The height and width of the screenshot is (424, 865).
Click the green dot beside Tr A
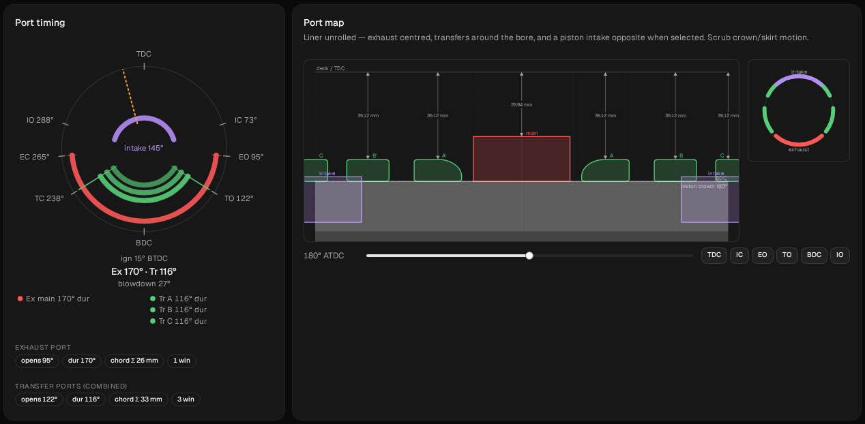click(153, 299)
